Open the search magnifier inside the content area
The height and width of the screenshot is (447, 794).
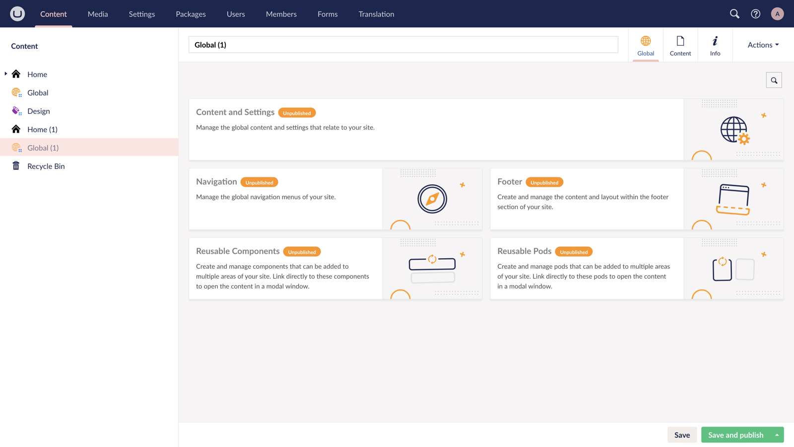774,80
